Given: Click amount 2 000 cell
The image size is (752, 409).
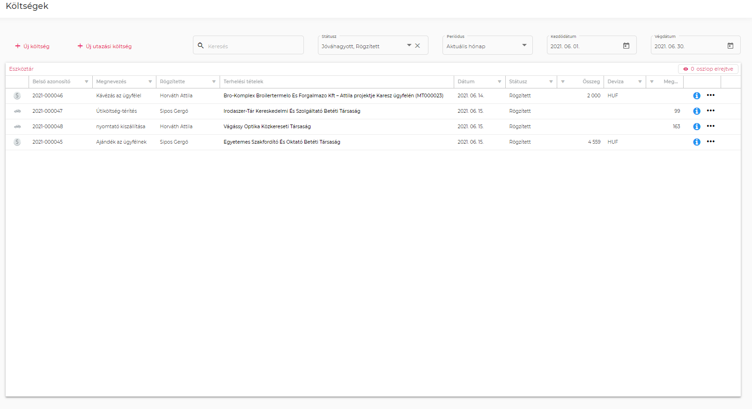Looking at the screenshot, I should 594,95.
